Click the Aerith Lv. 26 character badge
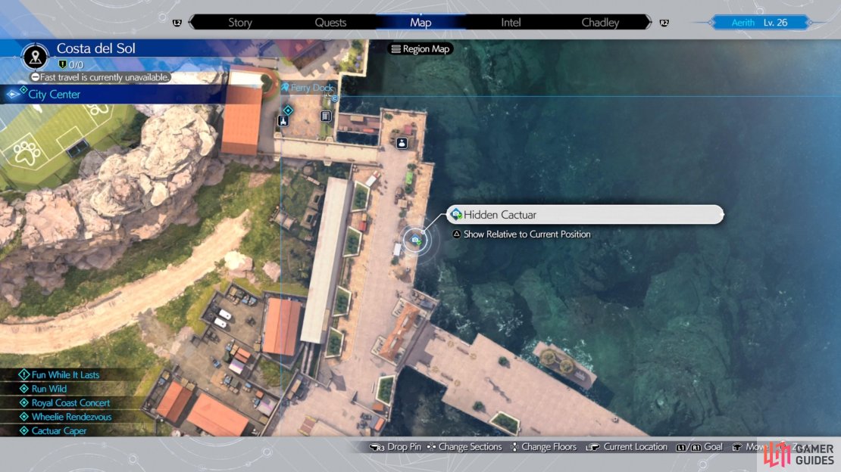 (x=759, y=23)
